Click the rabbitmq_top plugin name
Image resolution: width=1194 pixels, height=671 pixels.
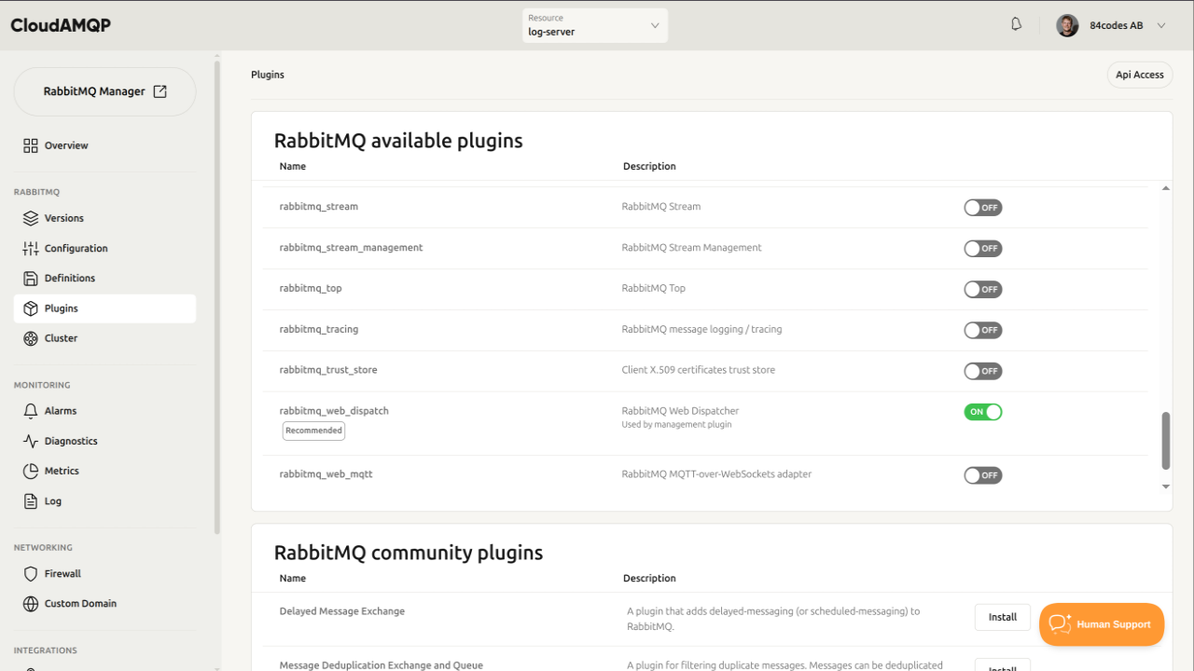[x=311, y=289]
